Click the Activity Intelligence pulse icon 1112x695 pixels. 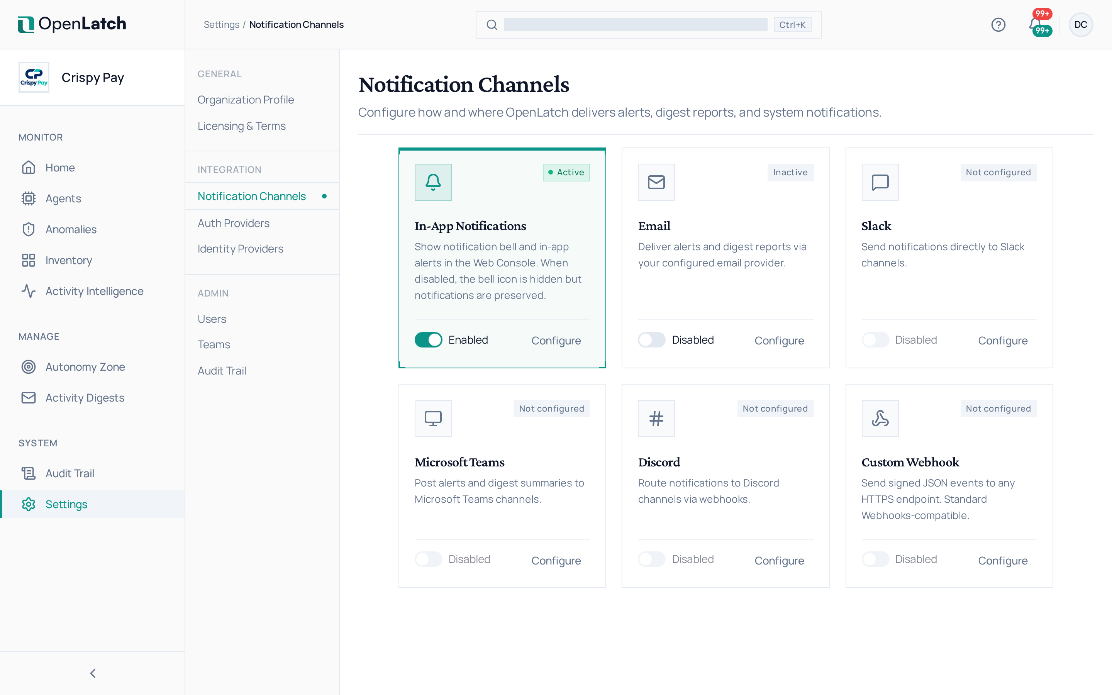pos(29,291)
